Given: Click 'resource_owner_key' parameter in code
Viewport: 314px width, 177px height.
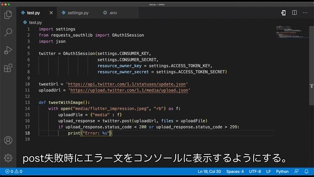Looking at the screenshot, I should [120, 66].
